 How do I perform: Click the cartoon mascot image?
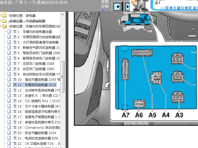[140, 5]
